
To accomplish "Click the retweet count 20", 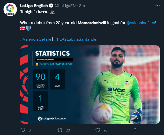I will click(68, 130).
